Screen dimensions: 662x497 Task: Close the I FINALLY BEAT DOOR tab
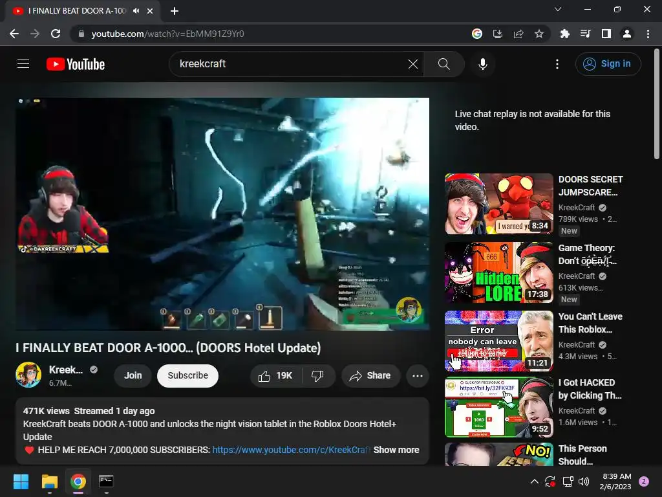(x=150, y=11)
